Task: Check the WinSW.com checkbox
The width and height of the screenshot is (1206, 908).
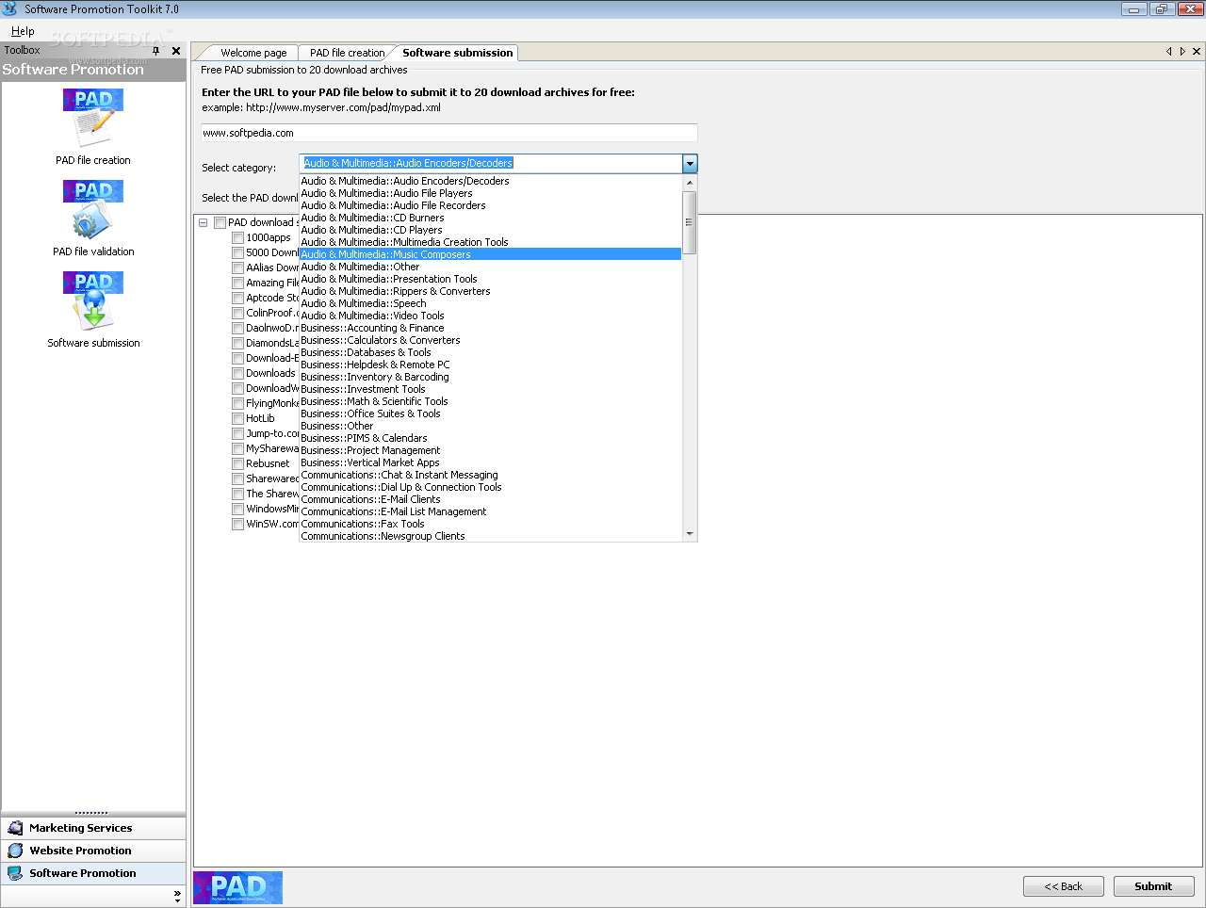Action: (x=237, y=525)
